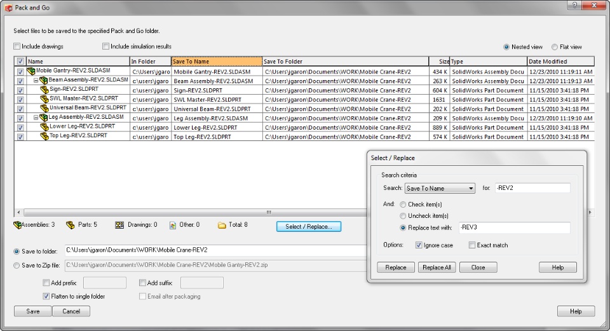The height and width of the screenshot is (331, 610).
Task: Click the Drawings count icon
Action: click(119, 225)
